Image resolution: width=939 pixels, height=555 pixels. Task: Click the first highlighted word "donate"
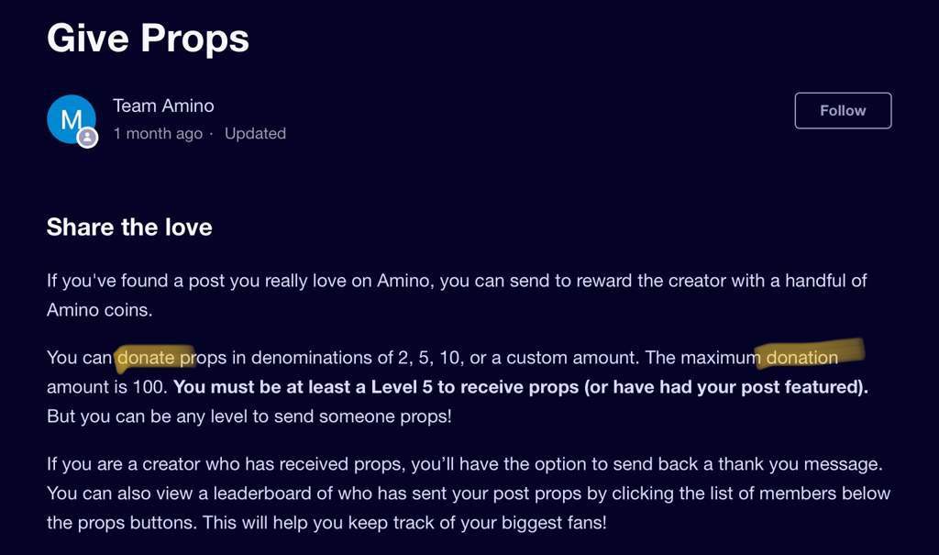pos(146,358)
